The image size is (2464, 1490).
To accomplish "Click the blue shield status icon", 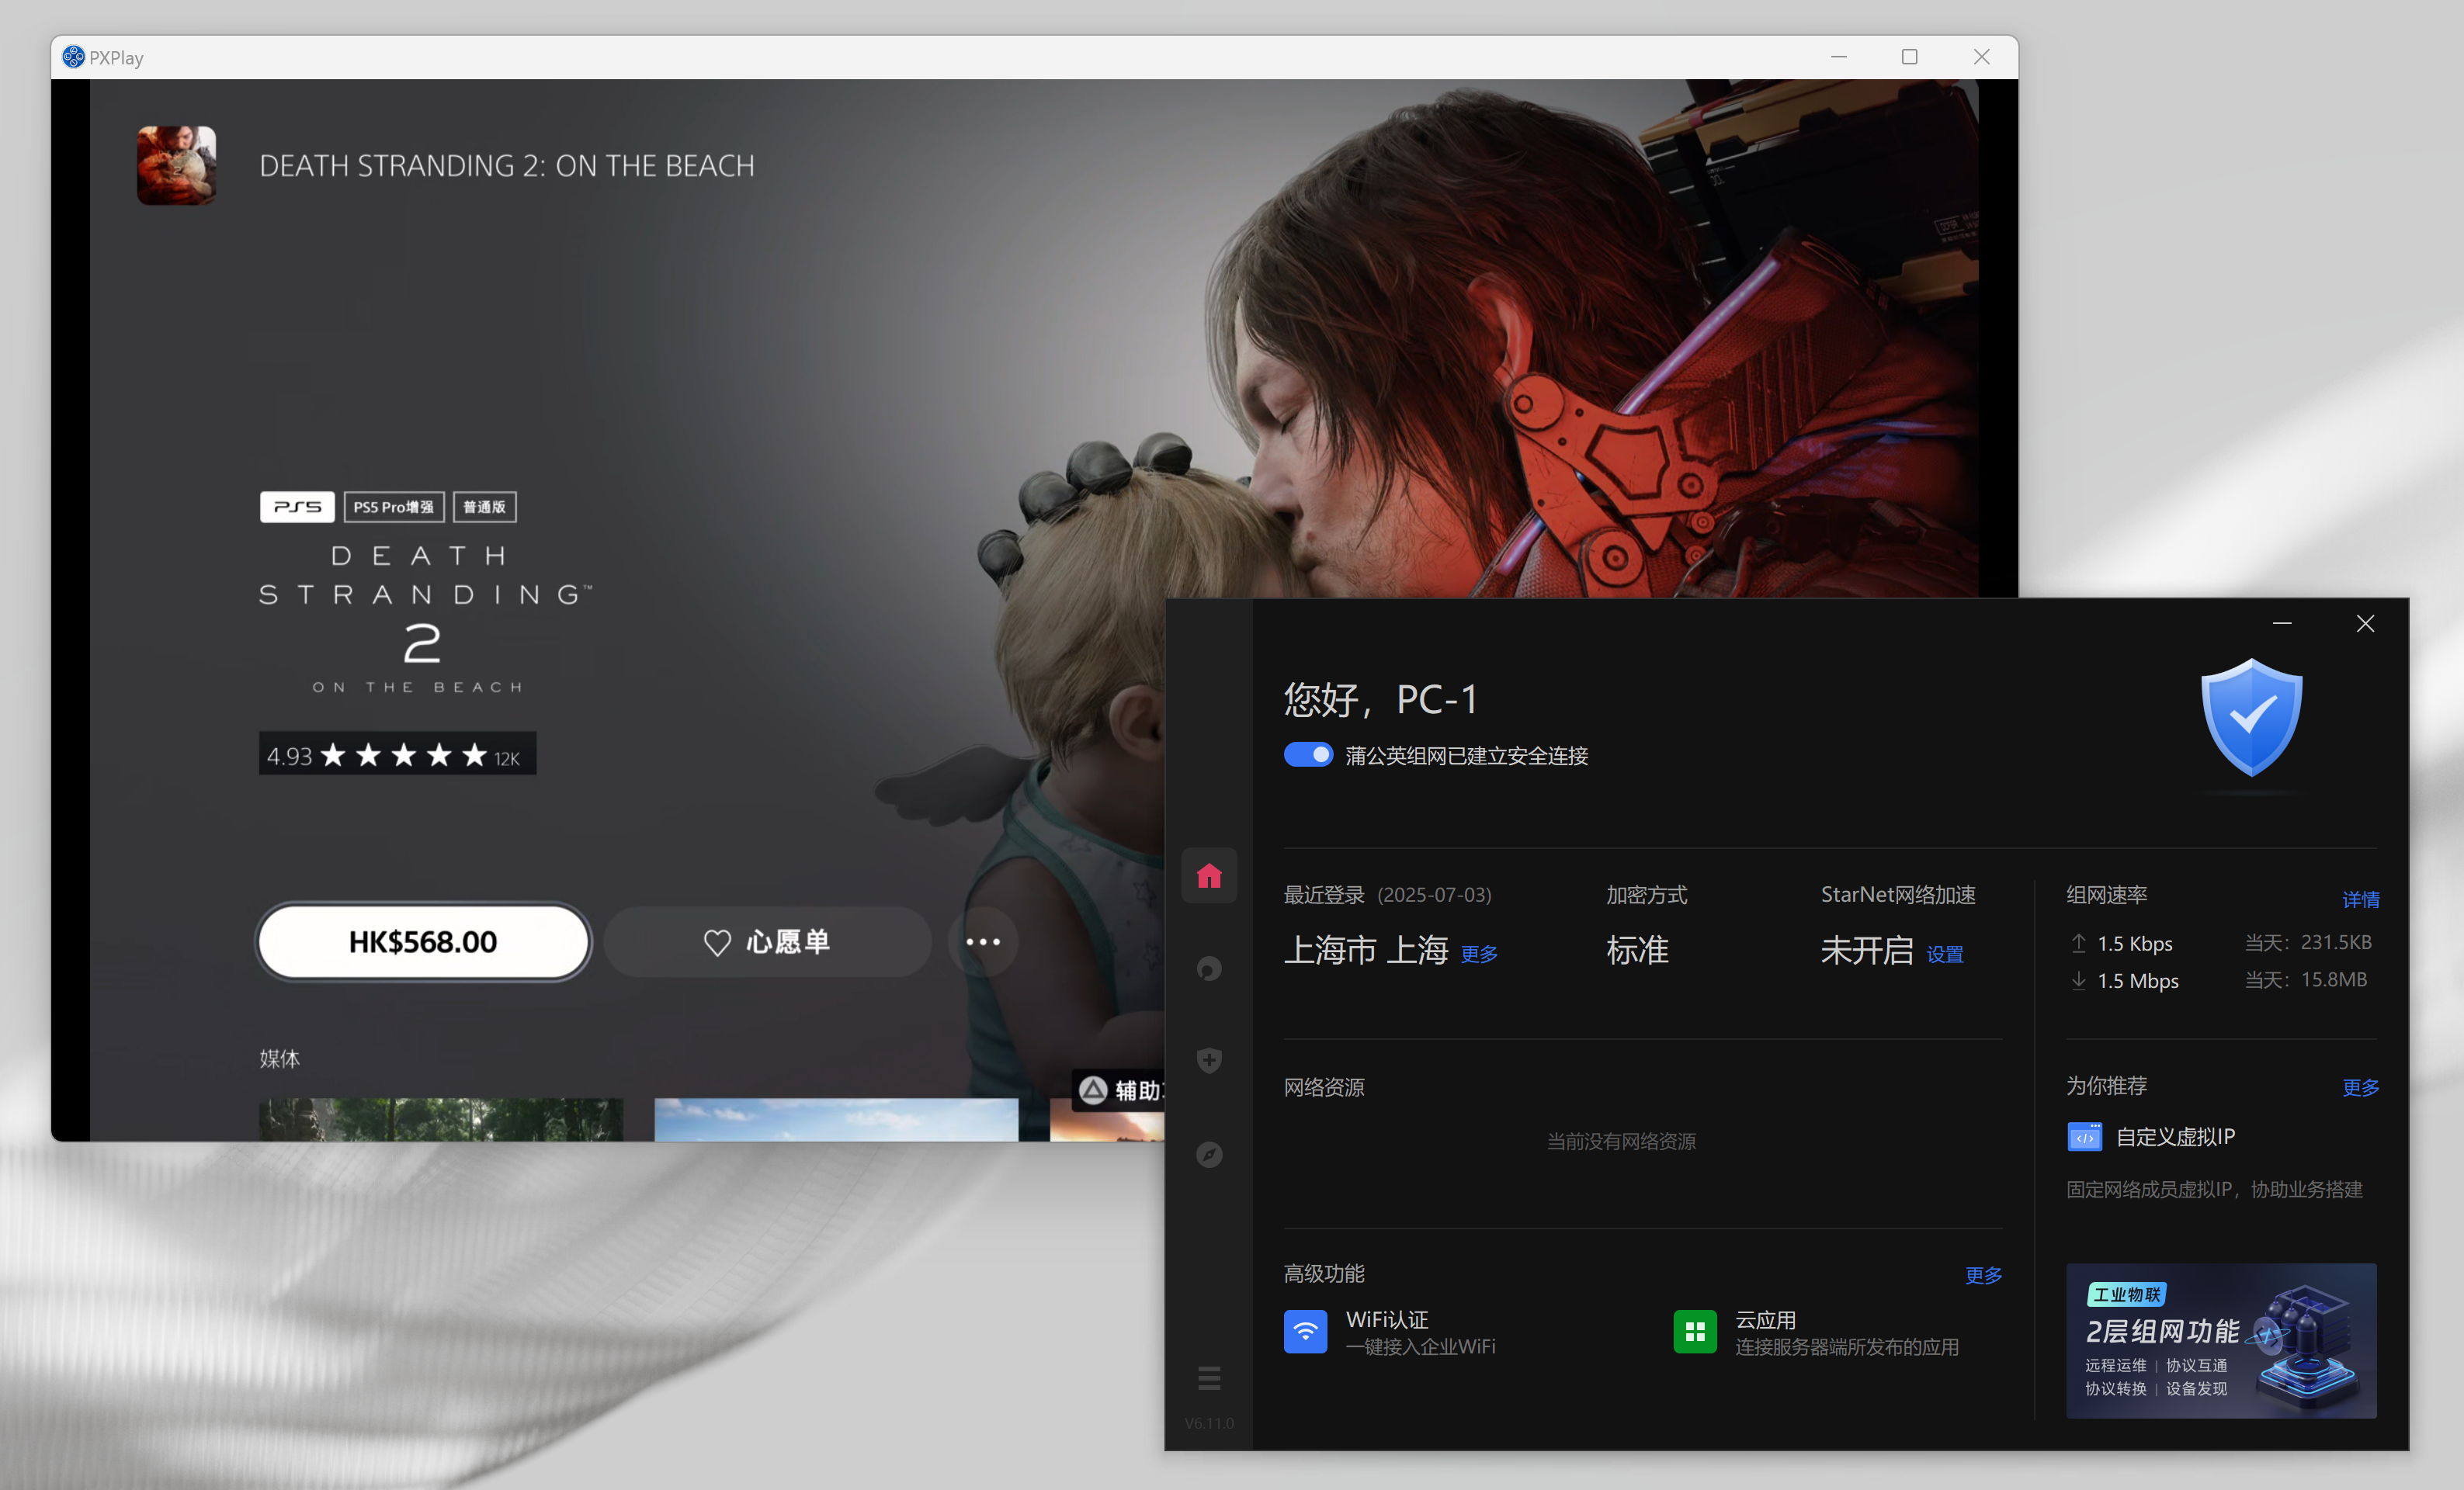I will (x=2251, y=718).
